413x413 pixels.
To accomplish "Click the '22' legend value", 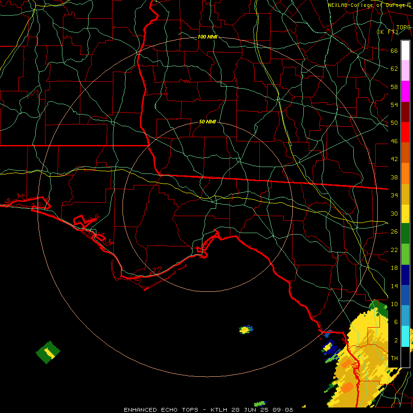I will coord(394,250).
